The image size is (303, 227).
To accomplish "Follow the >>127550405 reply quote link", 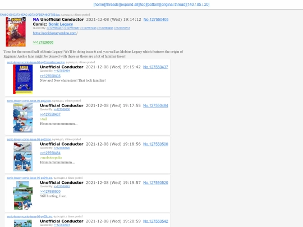I will coord(50,76).
